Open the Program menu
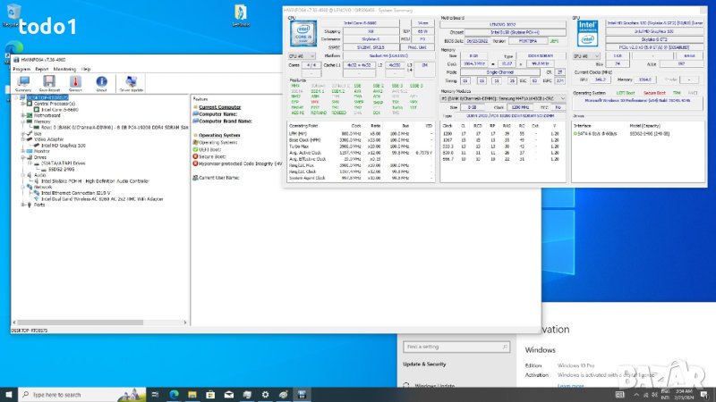This screenshot has height=402, width=716. tap(21, 69)
